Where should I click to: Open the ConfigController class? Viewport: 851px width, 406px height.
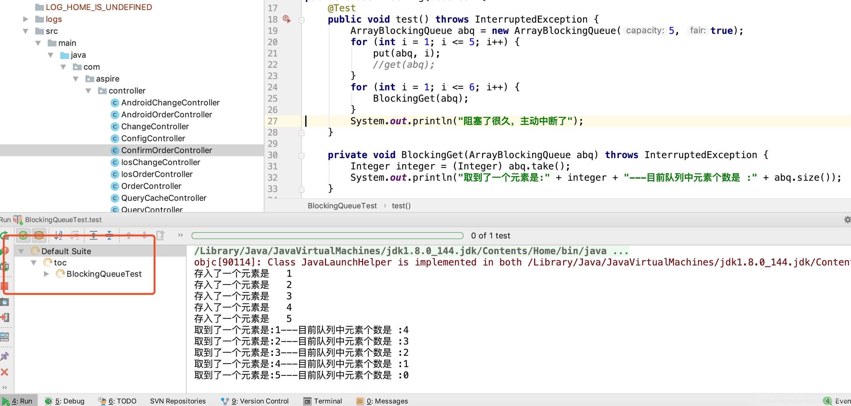[153, 138]
